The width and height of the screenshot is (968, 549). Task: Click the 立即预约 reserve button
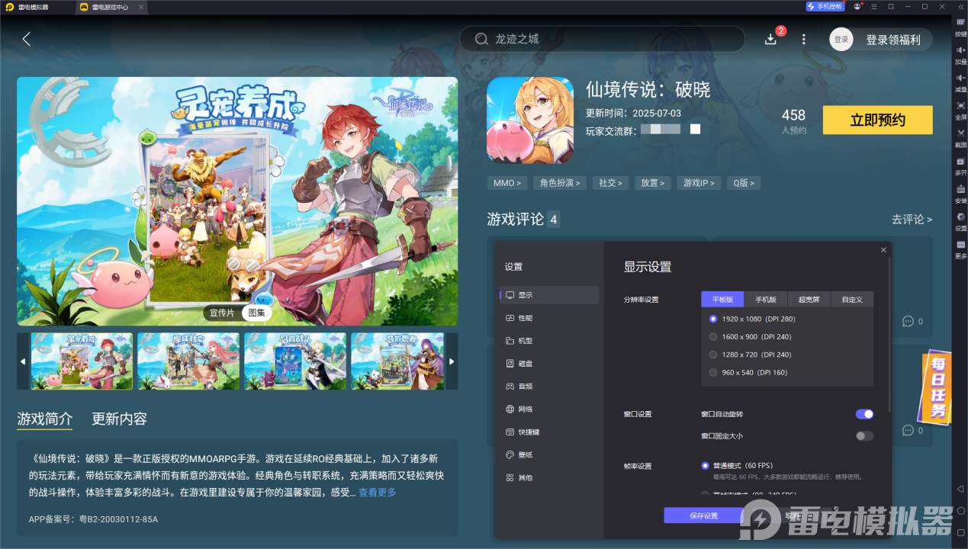click(877, 120)
